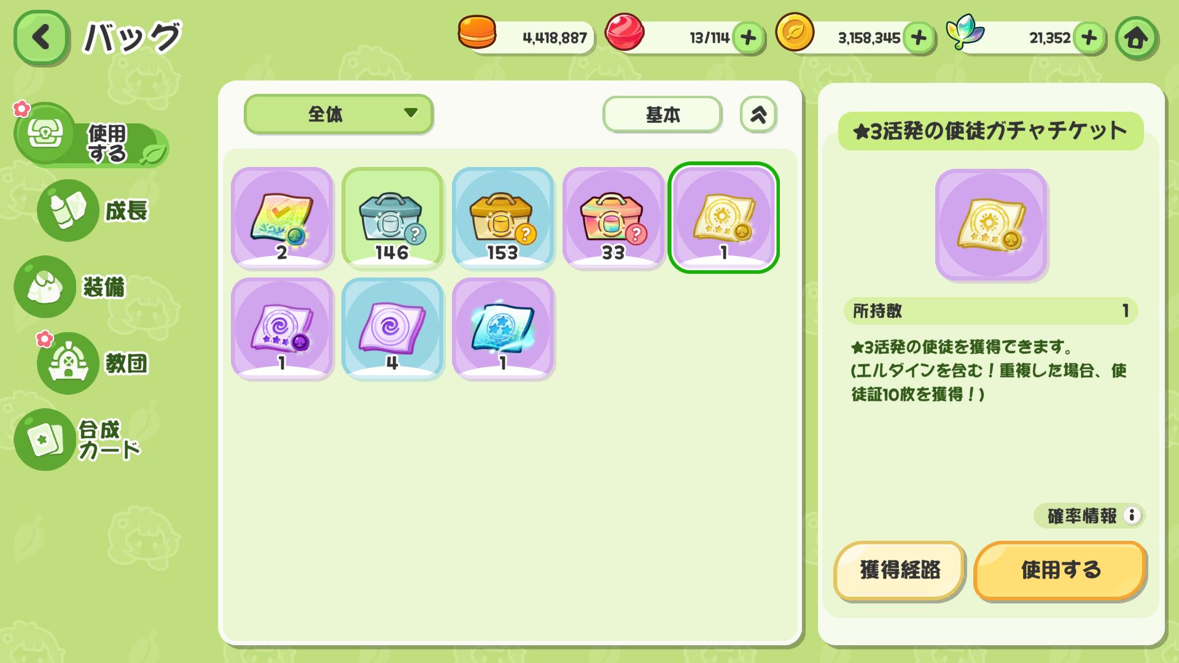Add more rainbow crystal gems
This screenshot has height=663, width=1179.
click(x=1089, y=38)
